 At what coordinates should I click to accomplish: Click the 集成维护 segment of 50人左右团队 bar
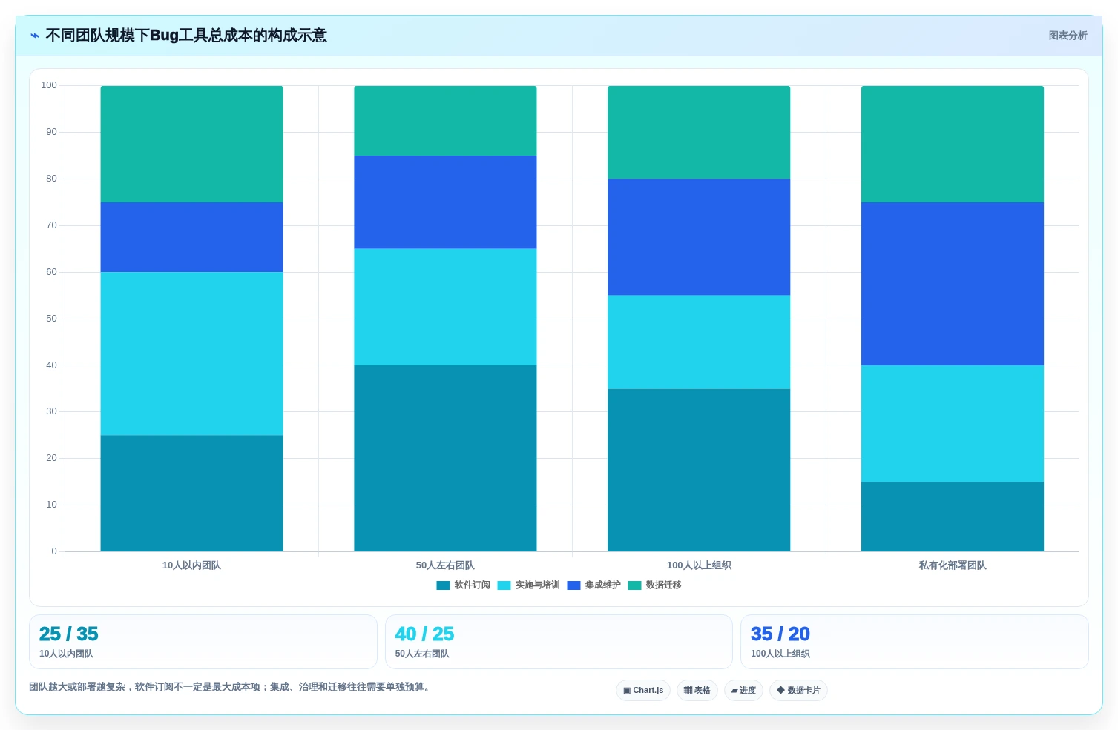[x=445, y=202]
